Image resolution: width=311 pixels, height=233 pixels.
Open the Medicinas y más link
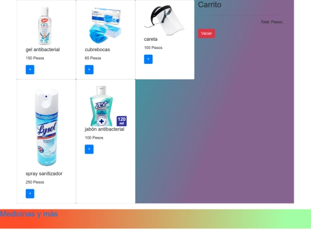[29, 214]
